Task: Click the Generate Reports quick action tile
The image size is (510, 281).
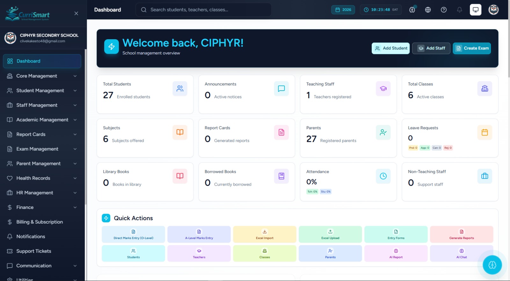Action: [461, 234]
